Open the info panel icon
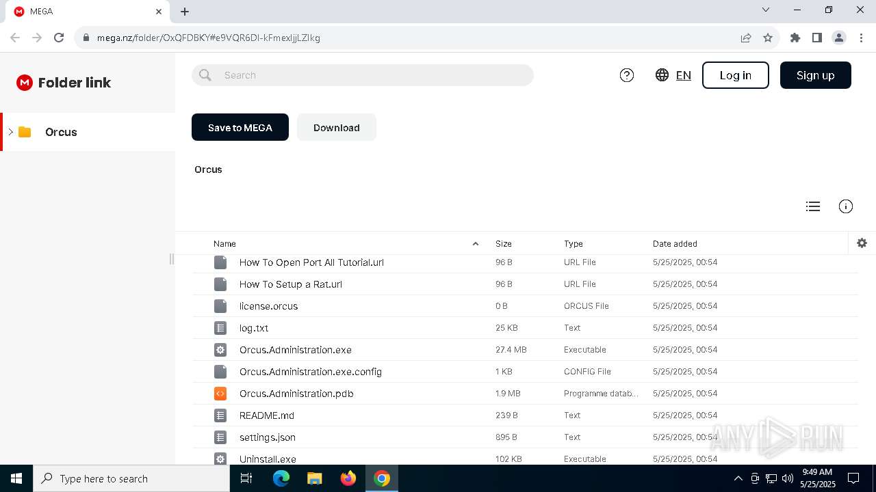This screenshot has width=876, height=492. 846,206
